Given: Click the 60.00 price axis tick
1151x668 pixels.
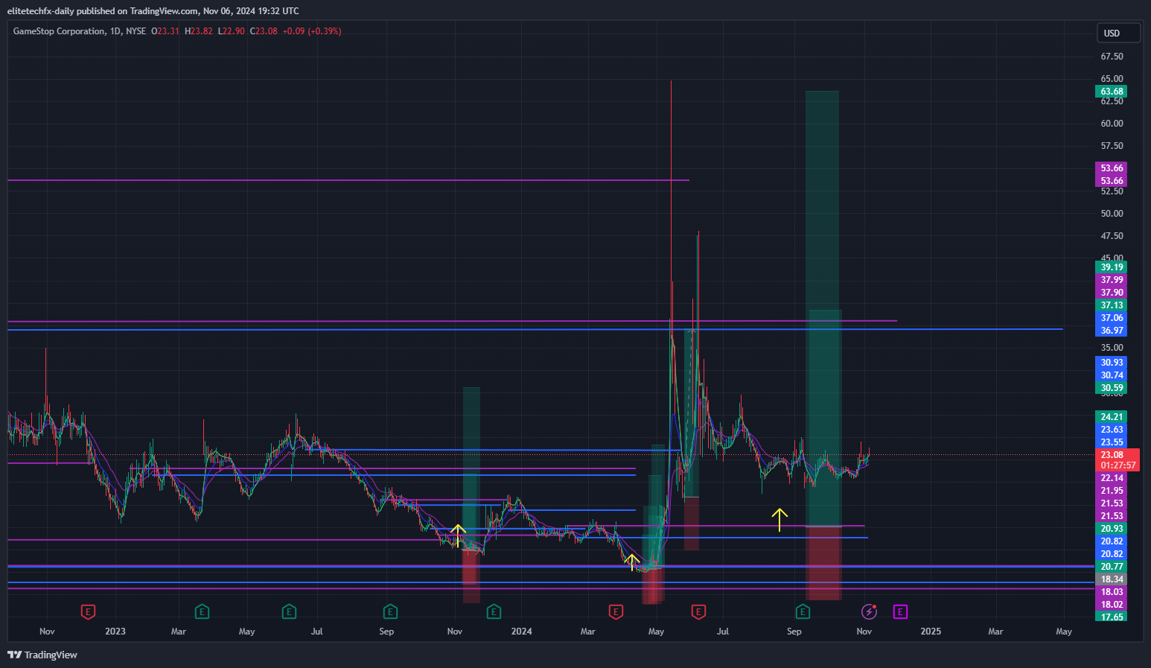Looking at the screenshot, I should tap(1112, 124).
